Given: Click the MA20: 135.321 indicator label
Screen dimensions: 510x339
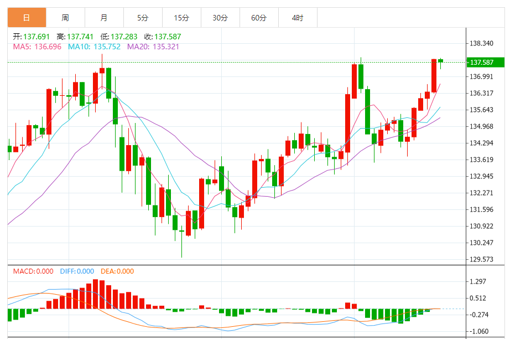Looking at the screenshot, I should pyautogui.click(x=153, y=47).
